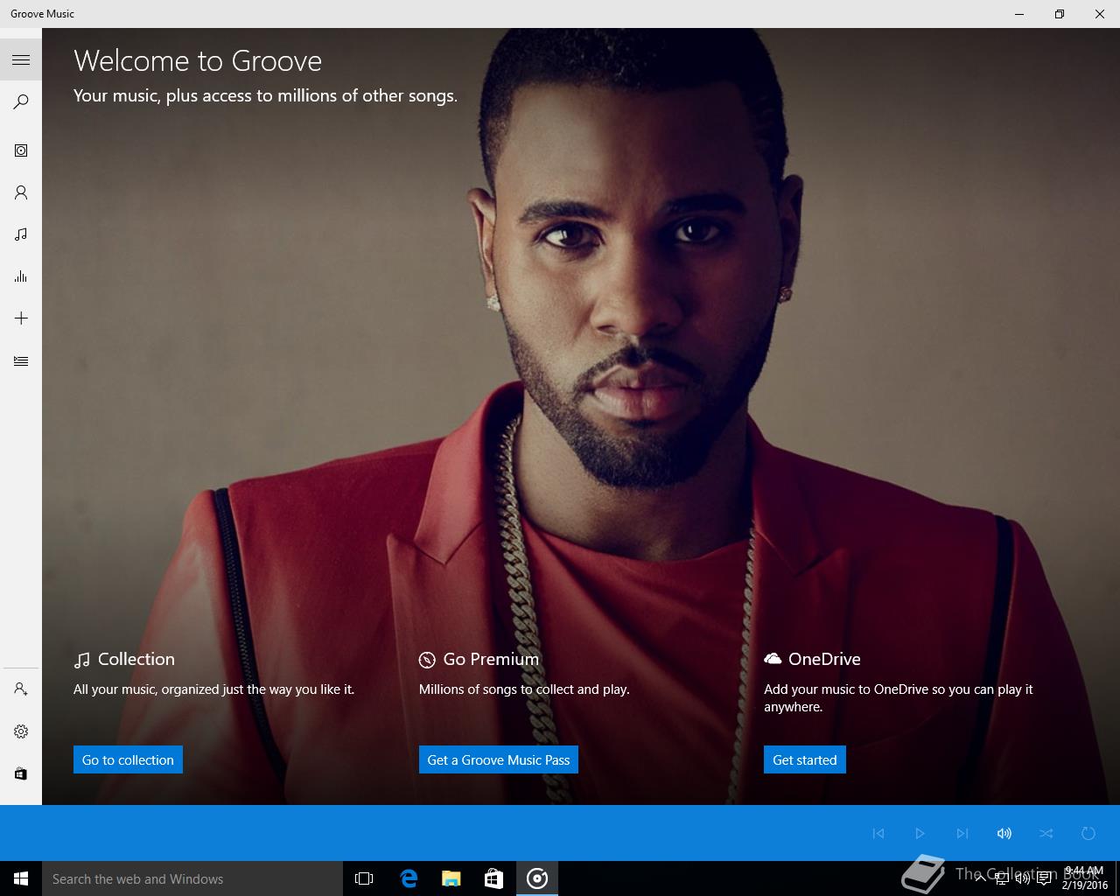Image resolution: width=1120 pixels, height=896 pixels.
Task: Click OneDrive Get started button
Action: click(x=805, y=759)
